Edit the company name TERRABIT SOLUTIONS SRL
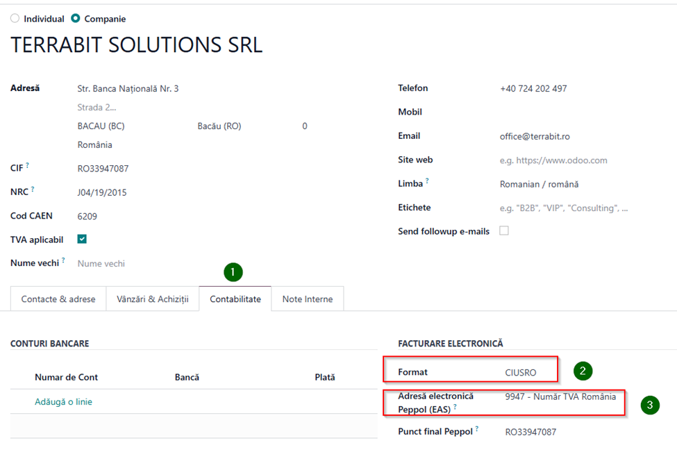677x461 pixels. coord(136,45)
